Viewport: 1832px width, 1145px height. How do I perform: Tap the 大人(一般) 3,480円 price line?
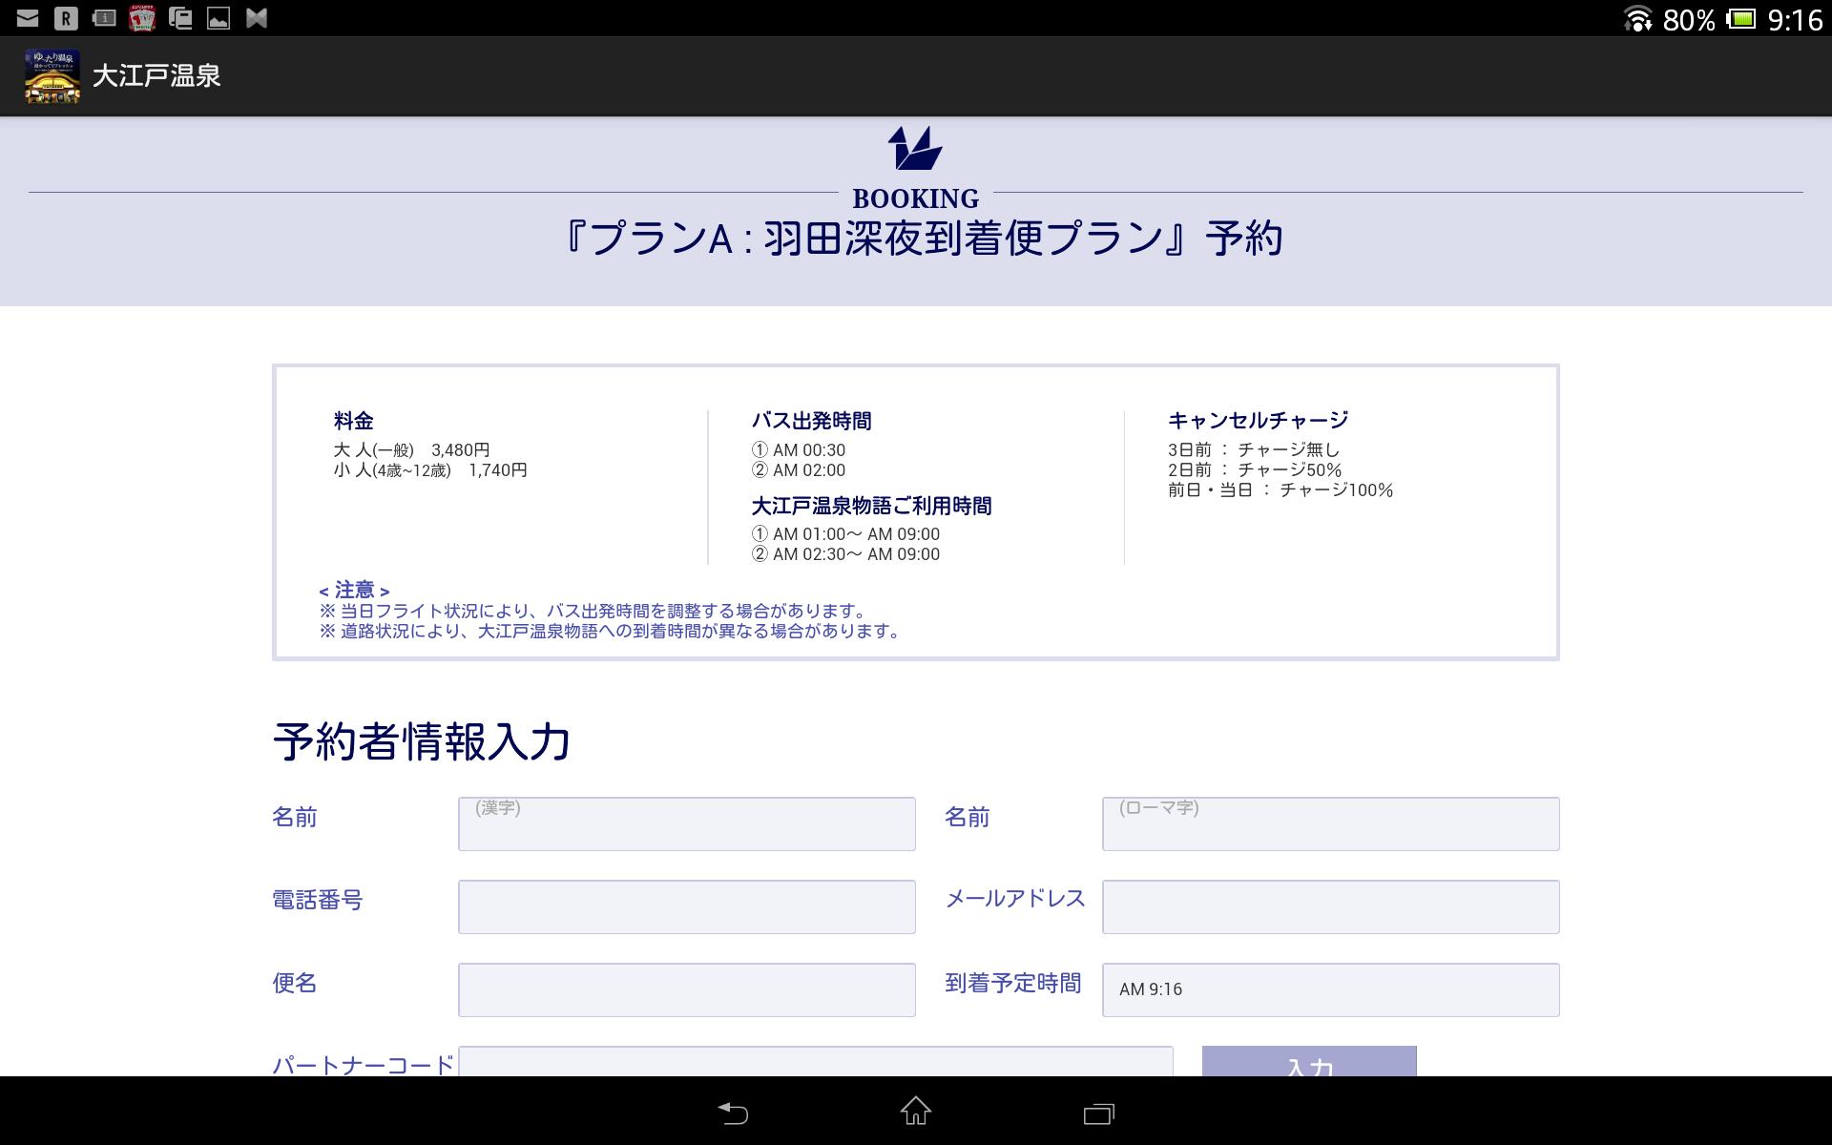click(411, 449)
